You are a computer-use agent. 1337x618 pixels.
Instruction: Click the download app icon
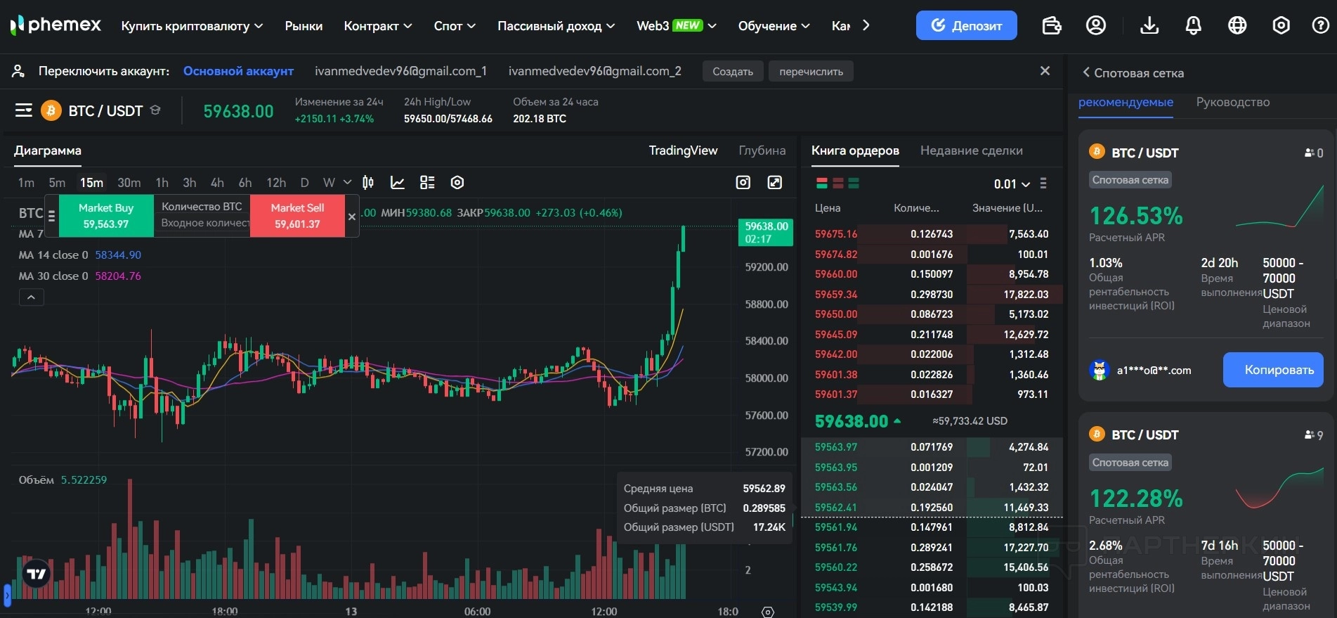[x=1149, y=26]
